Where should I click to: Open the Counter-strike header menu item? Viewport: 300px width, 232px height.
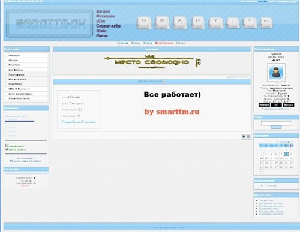click(x=108, y=26)
